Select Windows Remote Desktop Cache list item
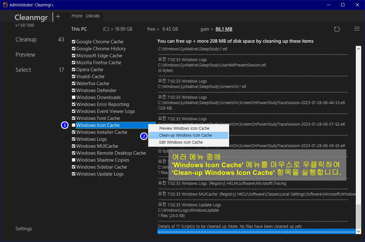This screenshot has width=365, height=242. click(111, 153)
